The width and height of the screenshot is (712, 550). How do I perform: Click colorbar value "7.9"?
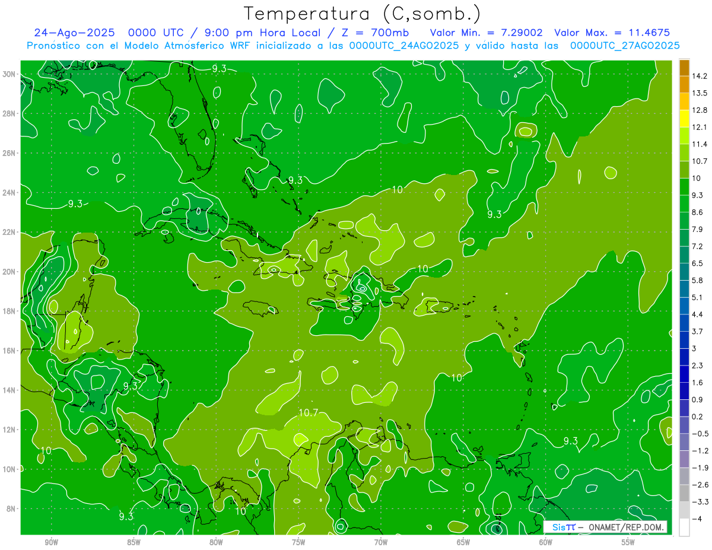click(697, 229)
